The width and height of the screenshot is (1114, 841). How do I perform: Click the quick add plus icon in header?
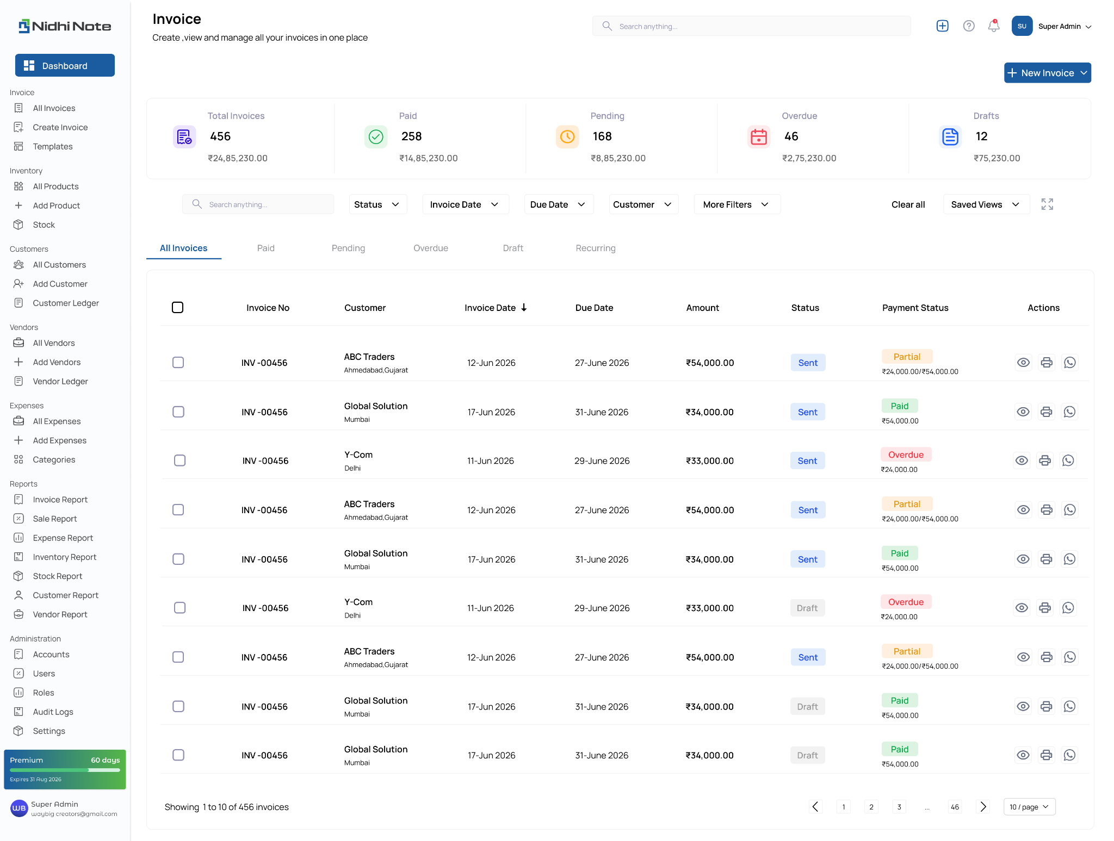(x=942, y=26)
